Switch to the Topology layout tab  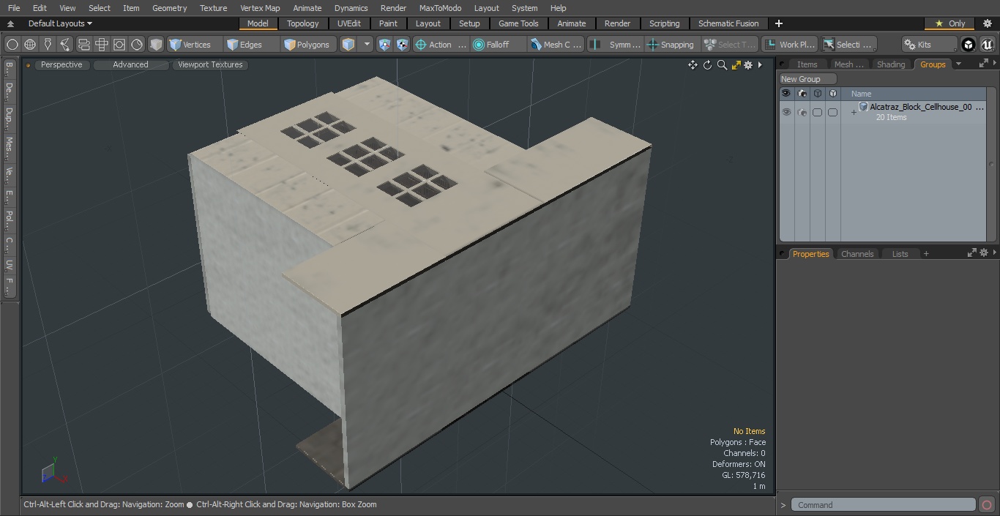tap(303, 23)
